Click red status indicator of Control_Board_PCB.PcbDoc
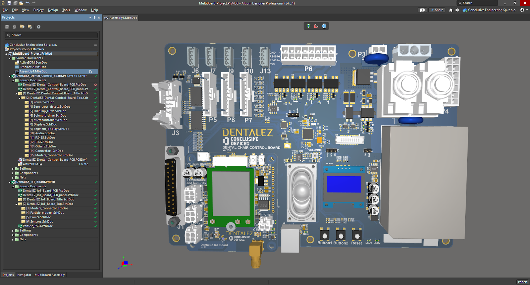 (95, 85)
